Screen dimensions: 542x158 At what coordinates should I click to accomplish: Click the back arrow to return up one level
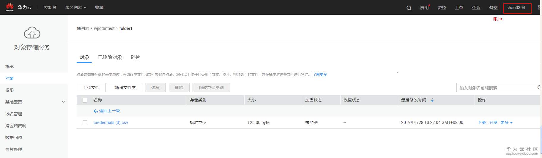96,111
